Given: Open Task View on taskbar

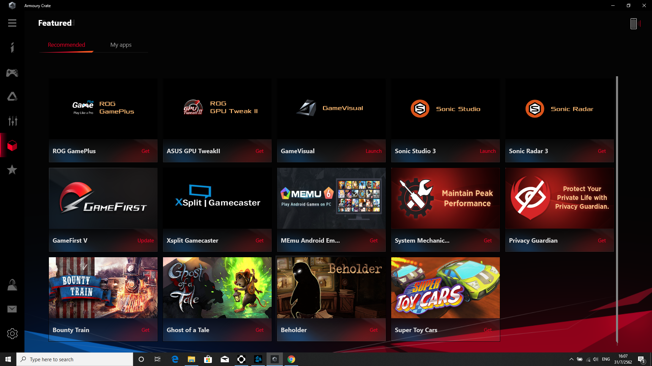Looking at the screenshot, I should 158,359.
